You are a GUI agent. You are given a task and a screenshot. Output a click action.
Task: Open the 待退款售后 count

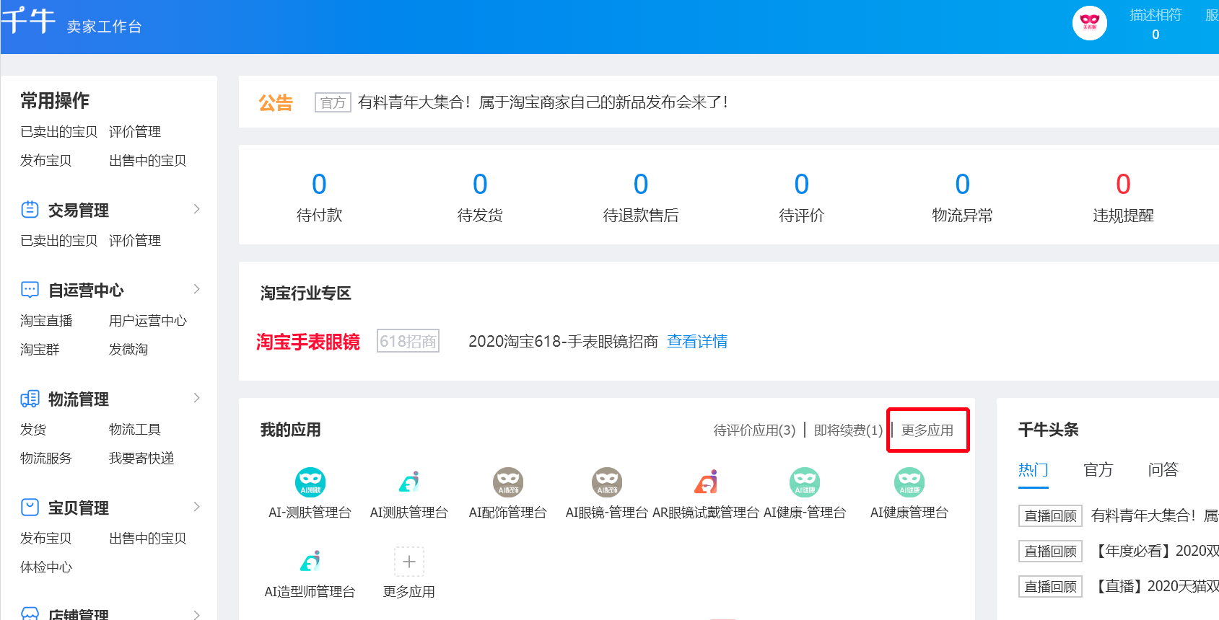(641, 185)
